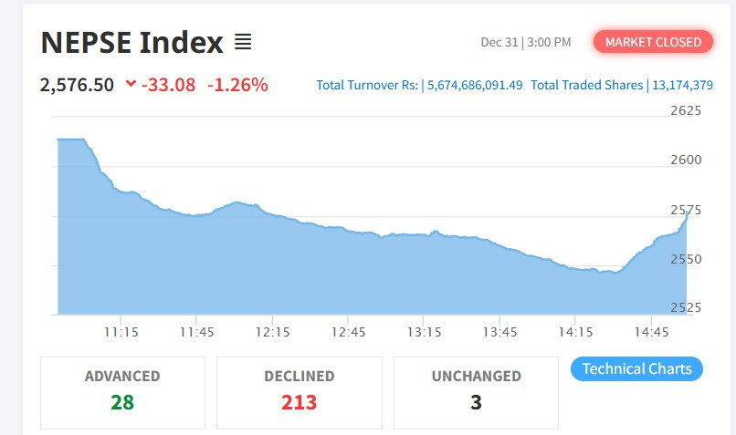Select the Total Turnover Rs figure
The width and height of the screenshot is (736, 435).
[x=471, y=85]
